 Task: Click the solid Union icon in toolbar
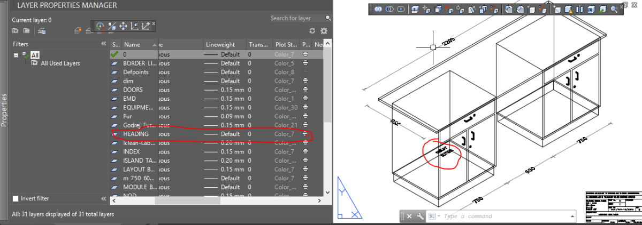coord(378,9)
